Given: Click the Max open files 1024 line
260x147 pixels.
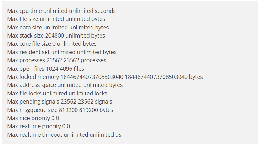Looking at the screenshot, I should pyautogui.click(x=46, y=68).
